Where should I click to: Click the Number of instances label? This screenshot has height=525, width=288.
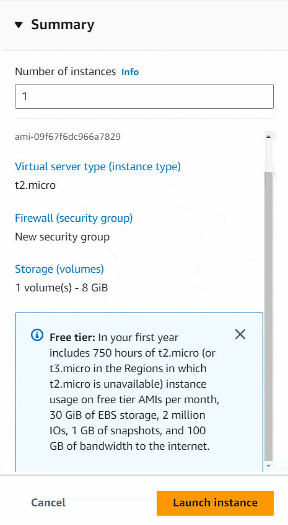(66, 71)
